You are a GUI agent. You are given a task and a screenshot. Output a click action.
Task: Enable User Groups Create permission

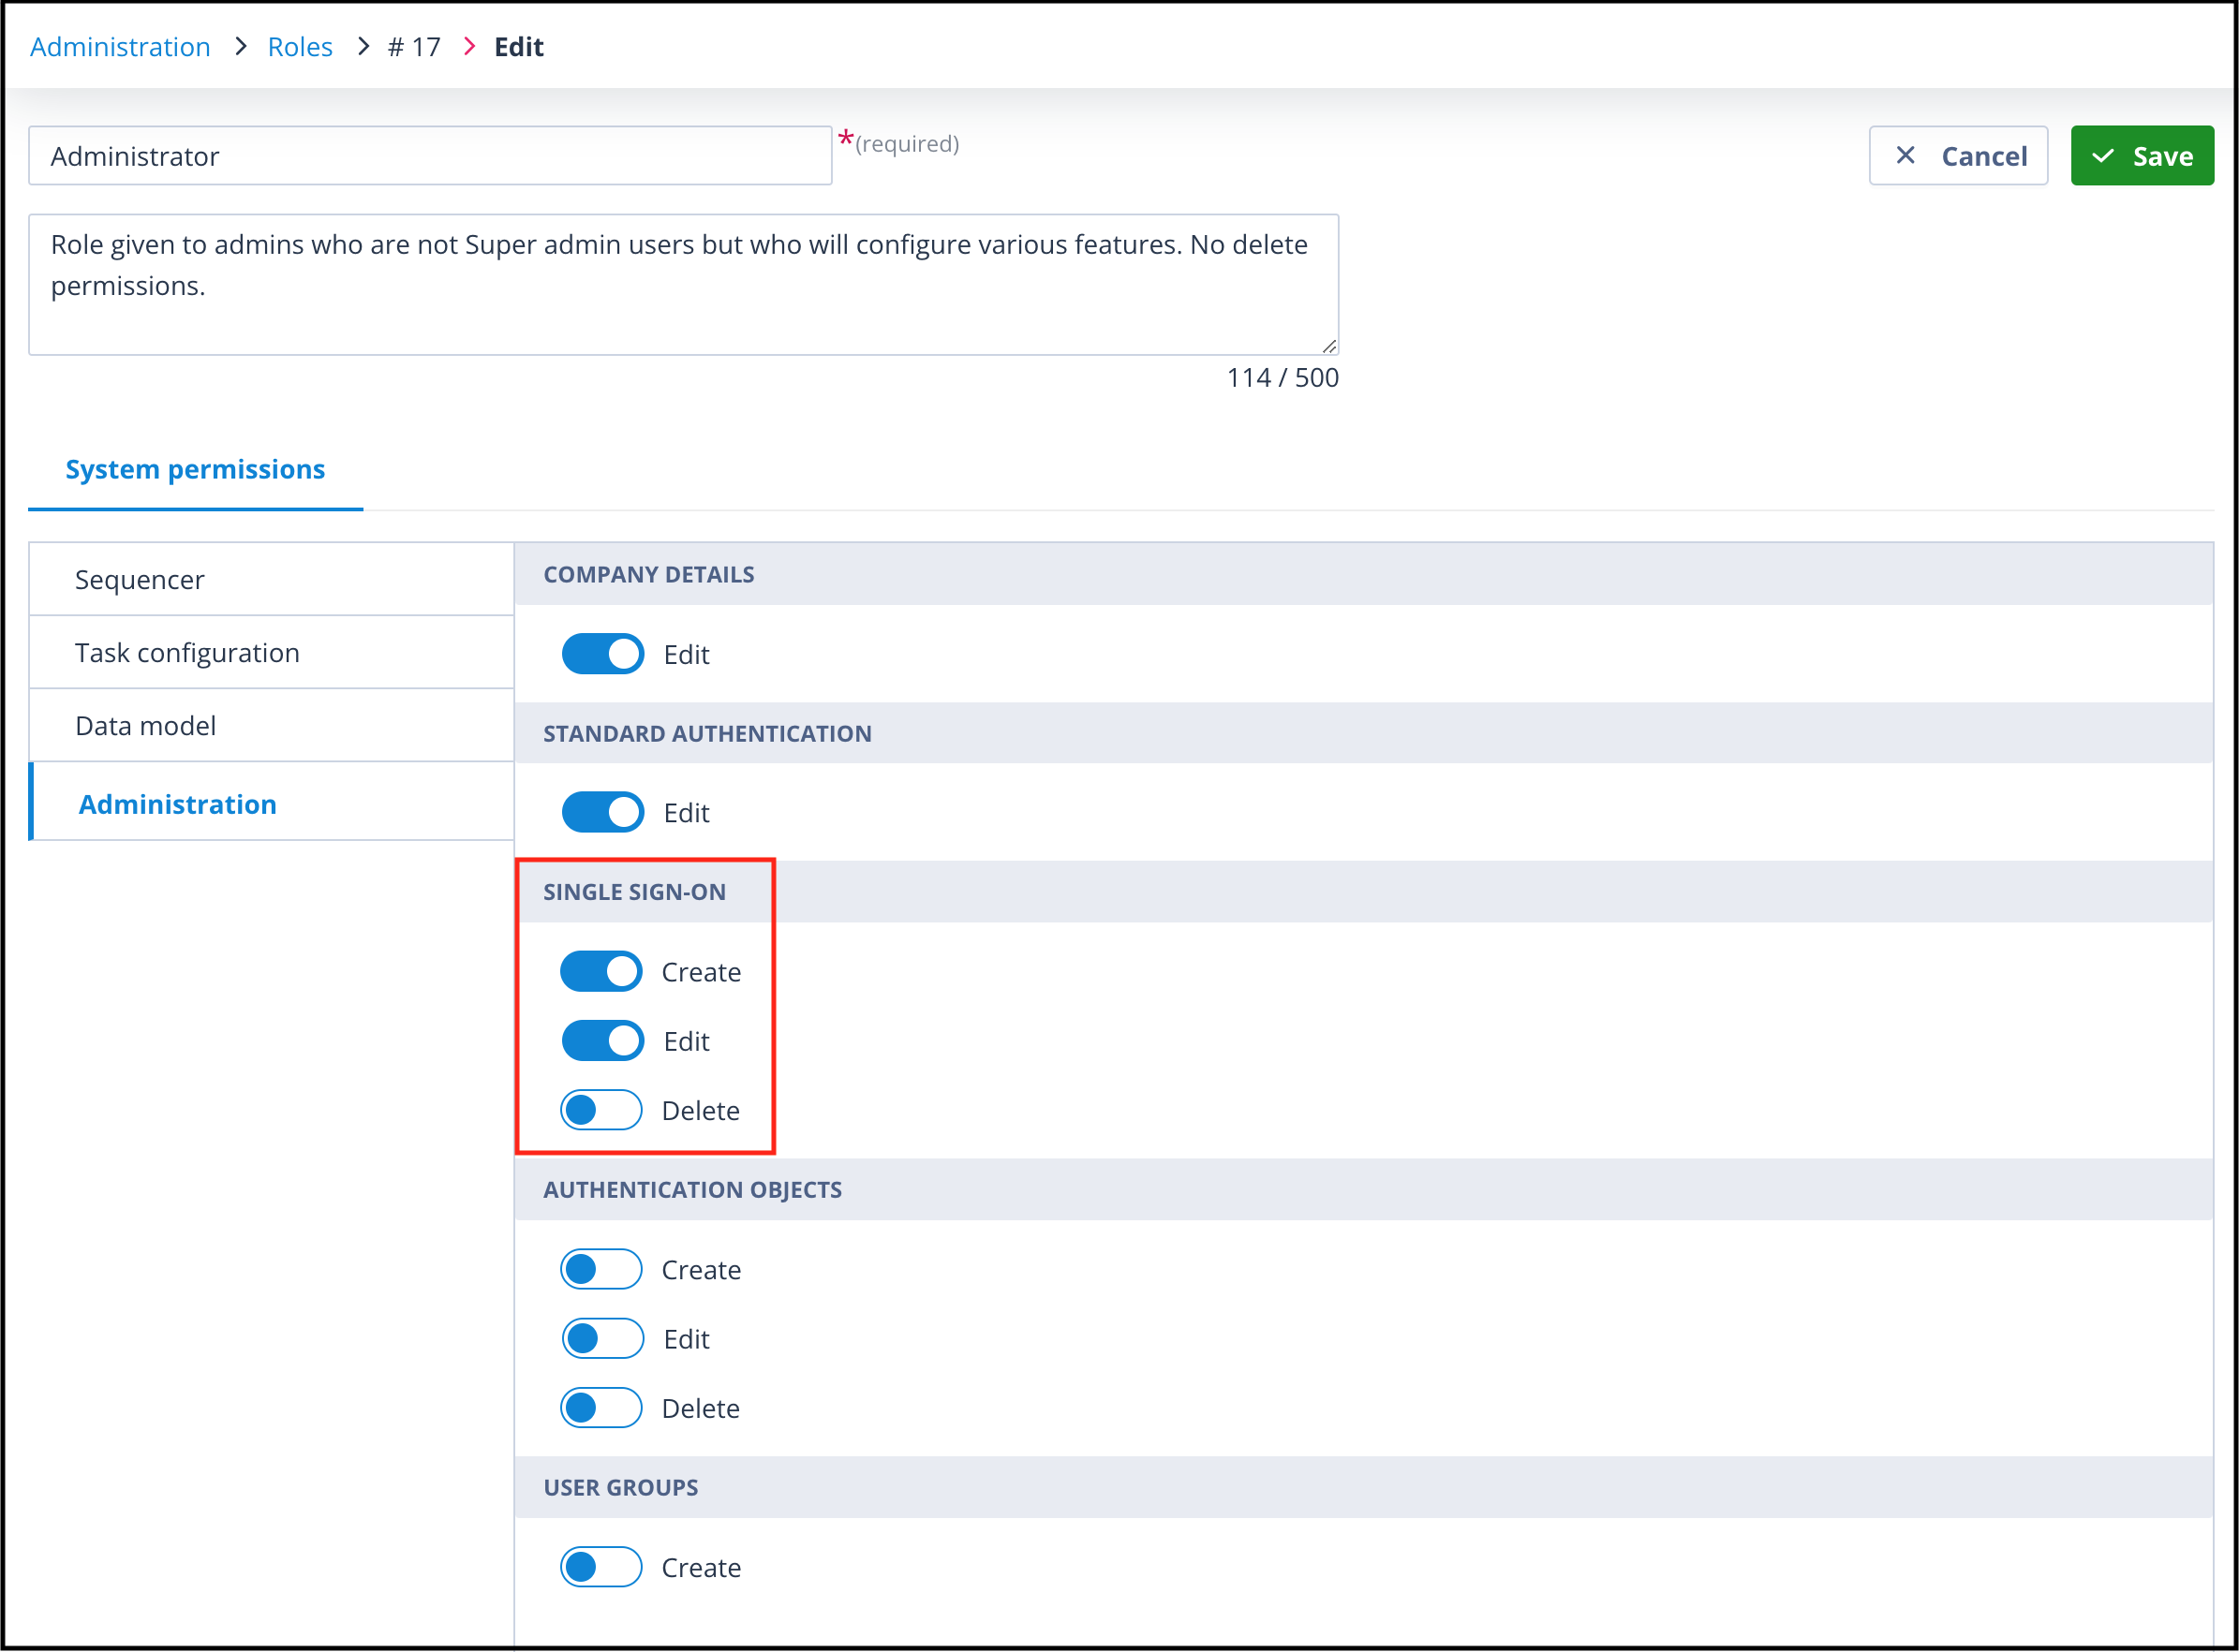[601, 1567]
